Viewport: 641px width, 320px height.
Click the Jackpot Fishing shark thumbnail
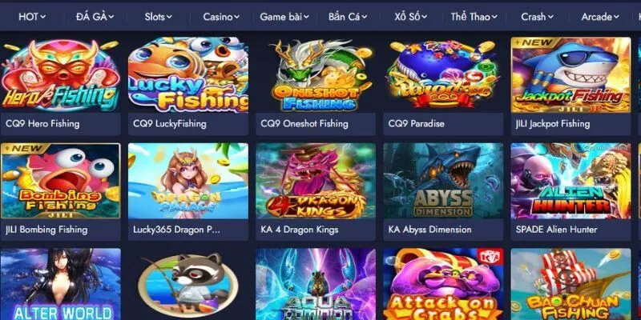[x=570, y=74]
